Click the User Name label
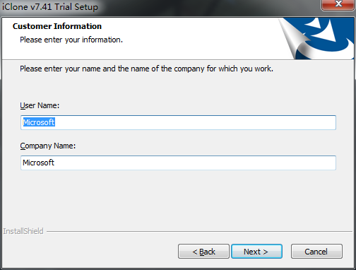The image size is (356, 270). [x=40, y=105]
